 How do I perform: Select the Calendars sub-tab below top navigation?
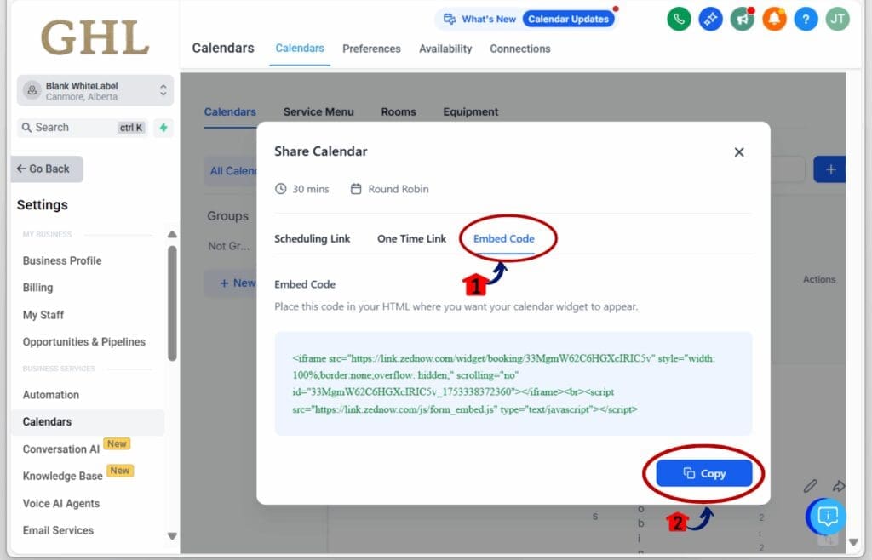click(230, 112)
